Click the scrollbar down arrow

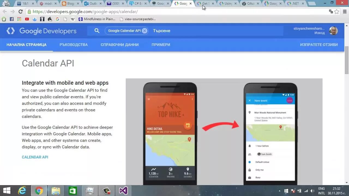tap(347, 183)
